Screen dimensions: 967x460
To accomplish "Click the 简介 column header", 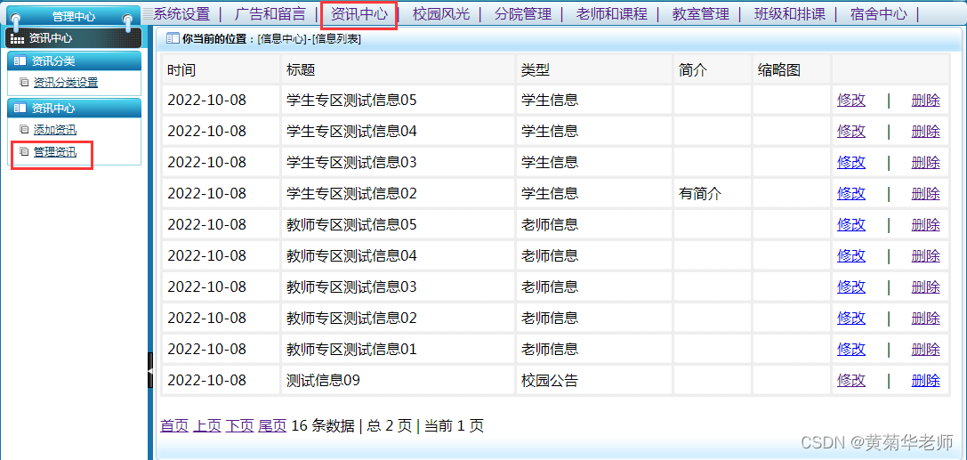I will coord(713,69).
